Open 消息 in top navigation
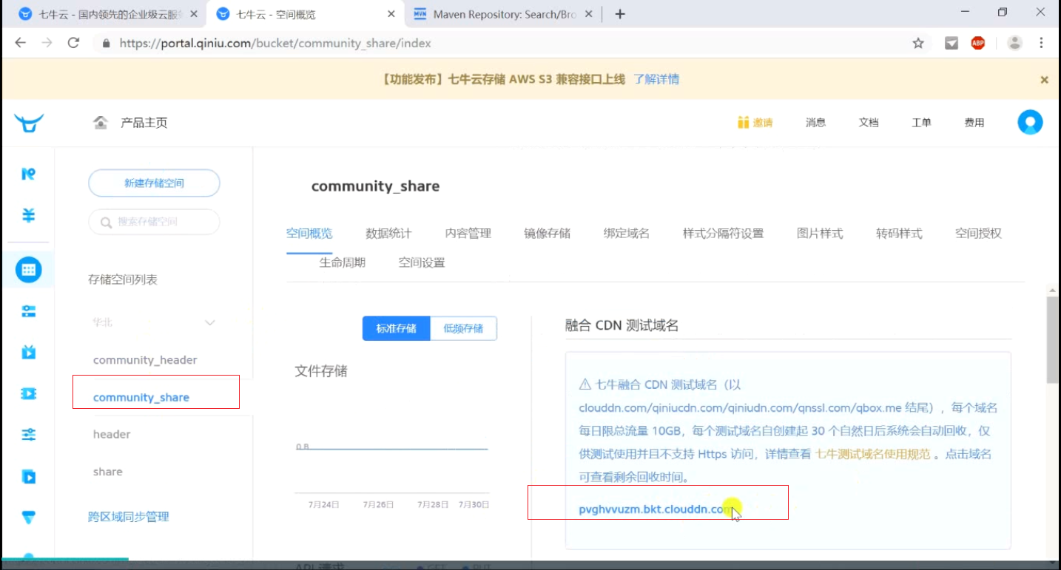The width and height of the screenshot is (1061, 570). pyautogui.click(x=815, y=123)
